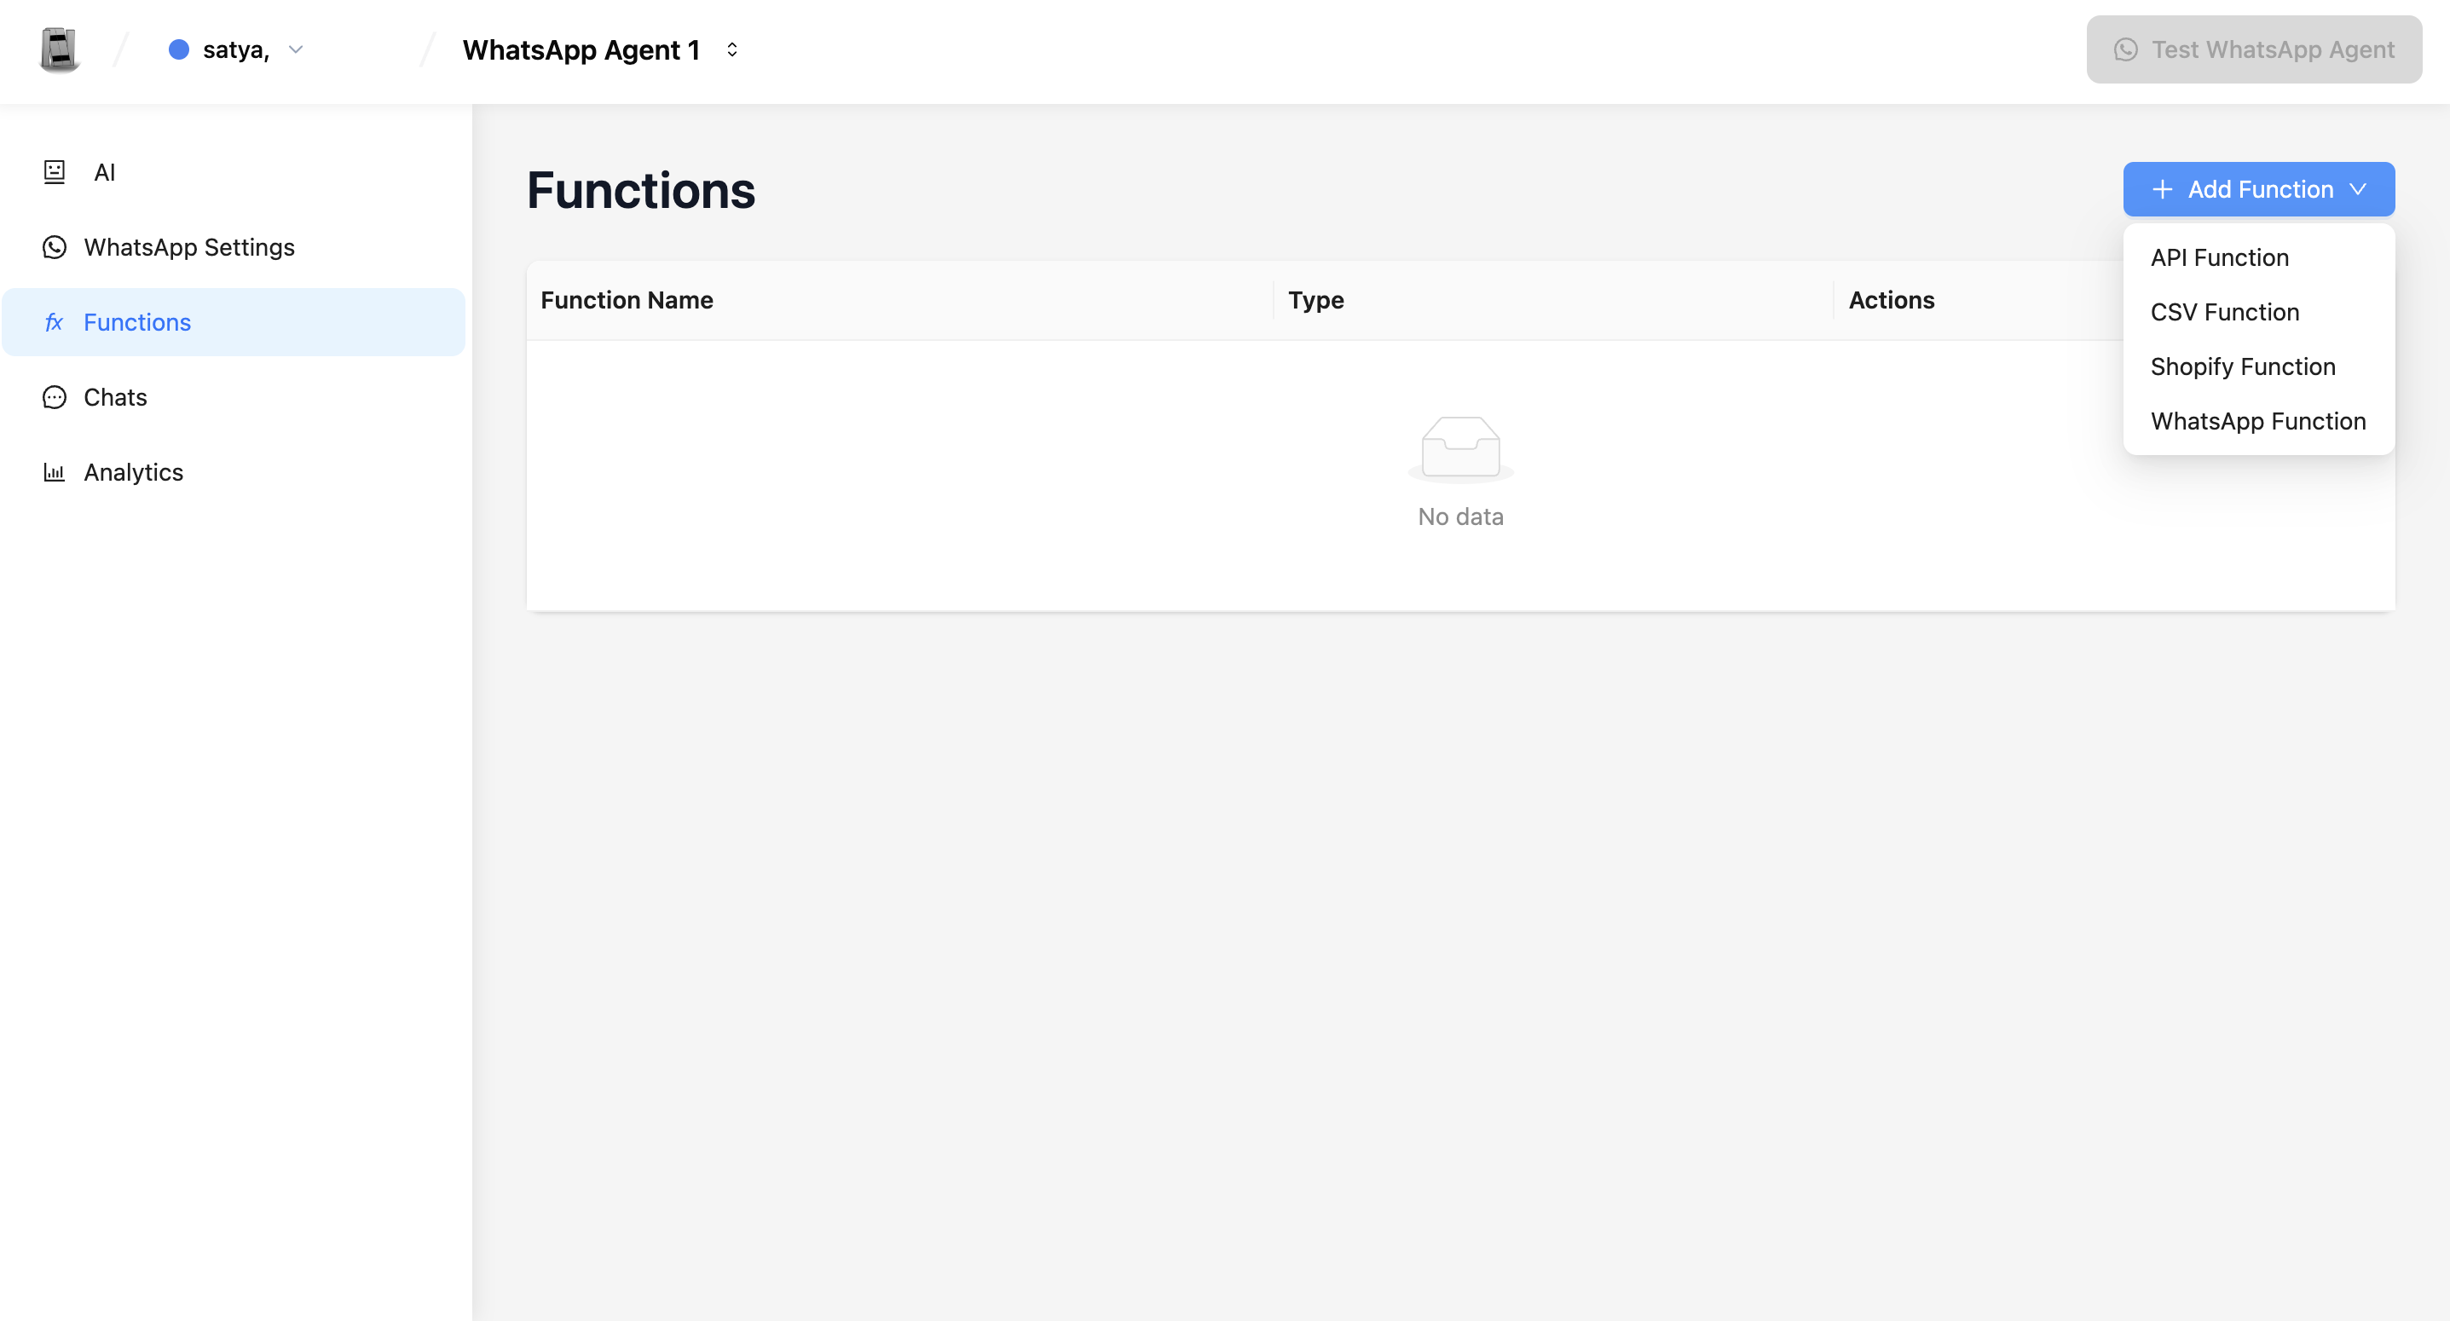Click the AI robot icon in sidebar

point(55,172)
